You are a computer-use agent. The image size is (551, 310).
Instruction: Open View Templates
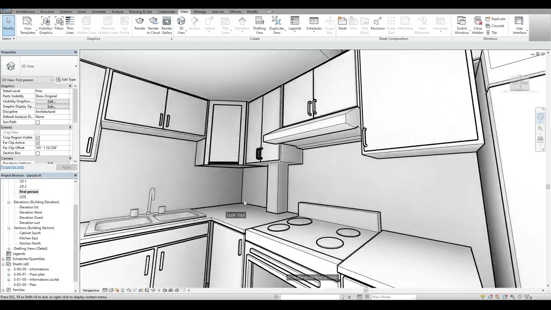[28, 25]
